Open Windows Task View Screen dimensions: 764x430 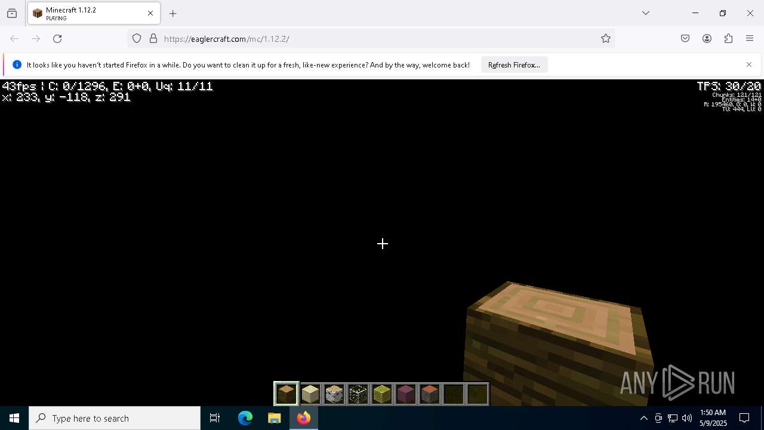215,418
